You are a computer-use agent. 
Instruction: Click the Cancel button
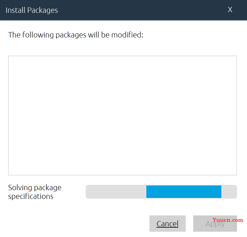click(x=168, y=224)
